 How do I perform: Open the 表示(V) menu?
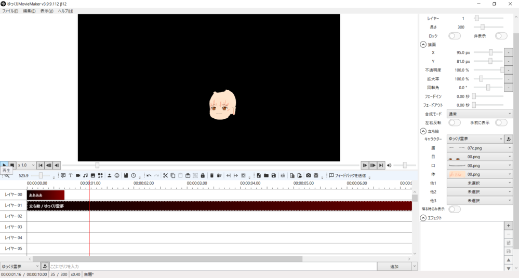click(47, 11)
